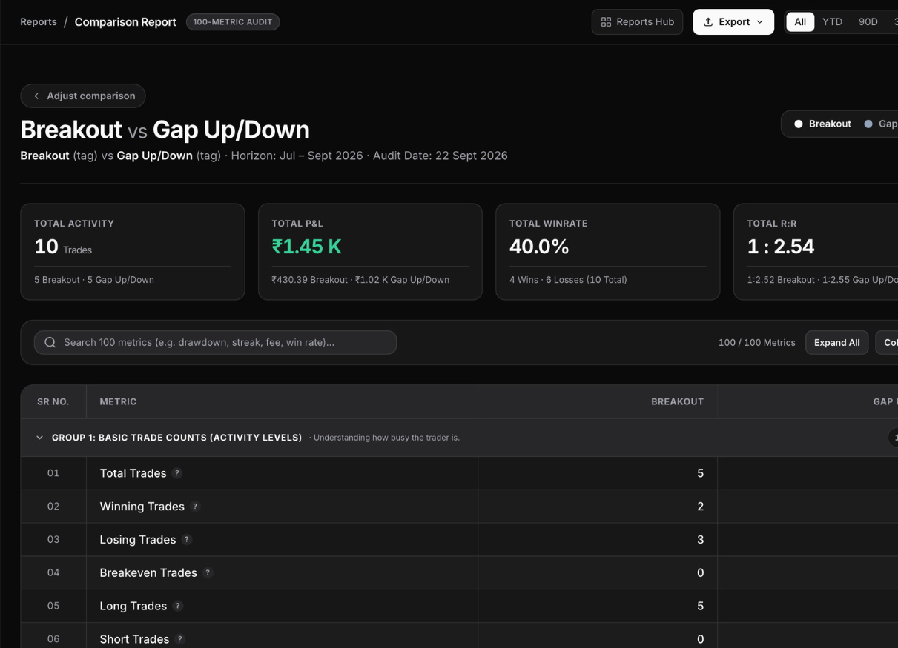Click the 100-Metric Audit badge

click(x=233, y=21)
